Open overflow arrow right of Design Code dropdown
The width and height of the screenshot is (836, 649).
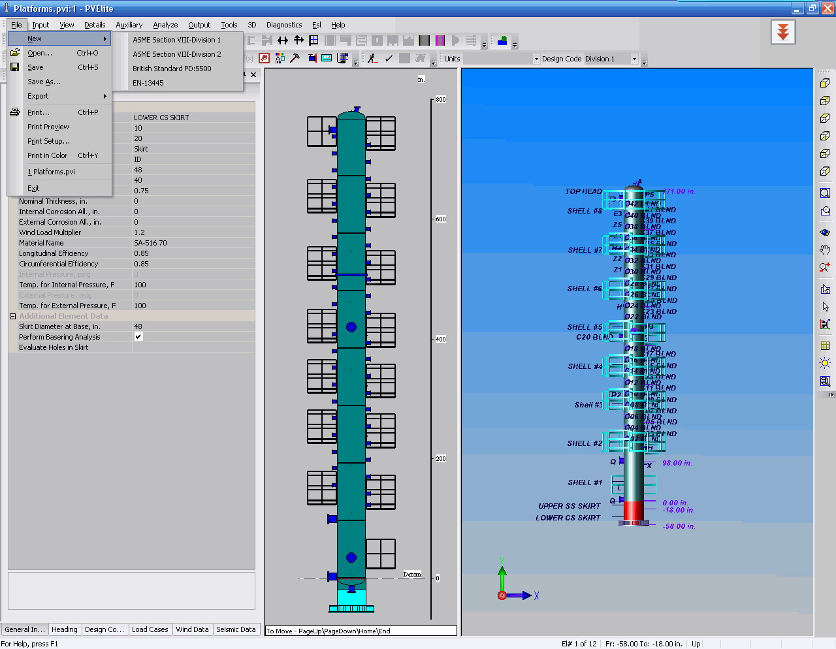(644, 62)
